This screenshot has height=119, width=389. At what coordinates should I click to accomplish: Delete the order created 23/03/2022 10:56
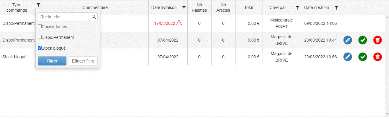tap(378, 57)
